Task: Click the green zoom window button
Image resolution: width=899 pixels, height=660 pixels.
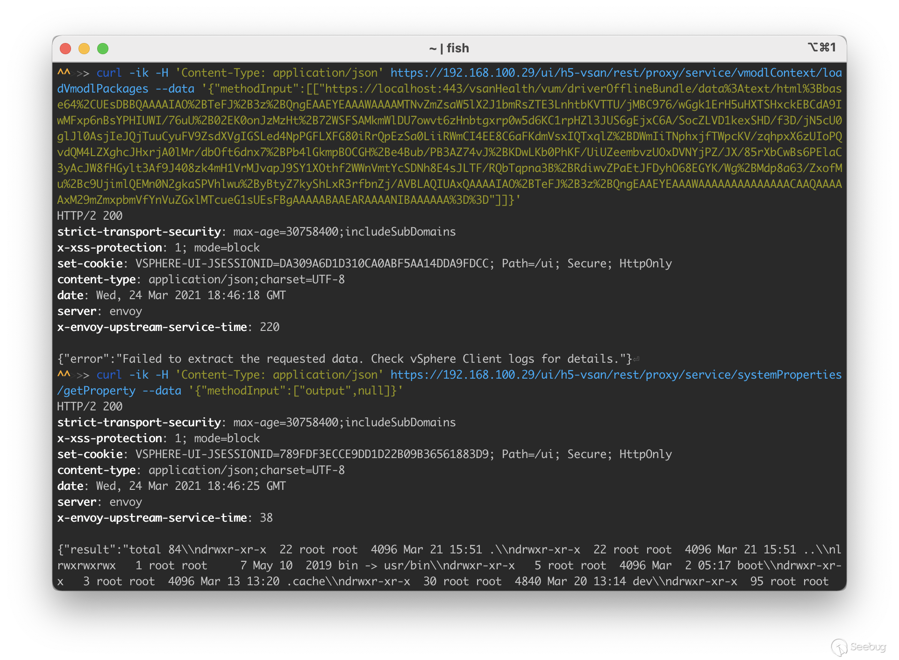Action: (x=103, y=49)
